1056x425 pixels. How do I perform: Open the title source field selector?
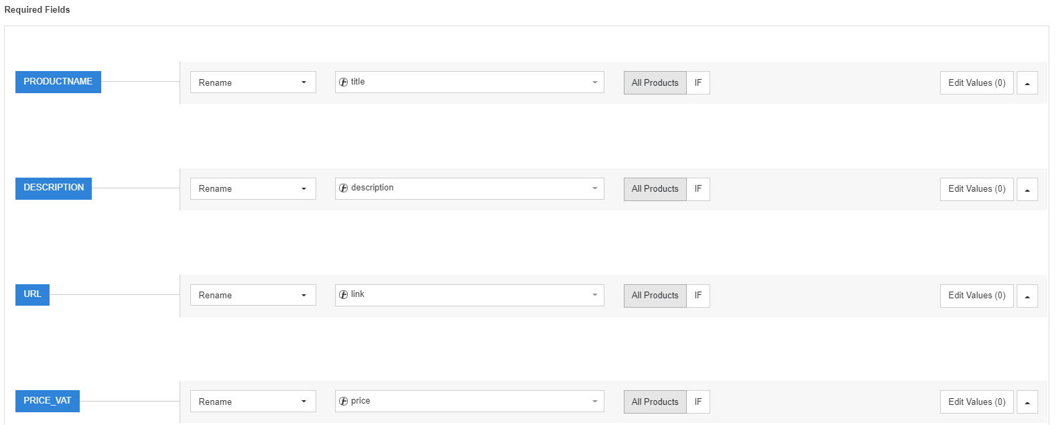tap(469, 82)
